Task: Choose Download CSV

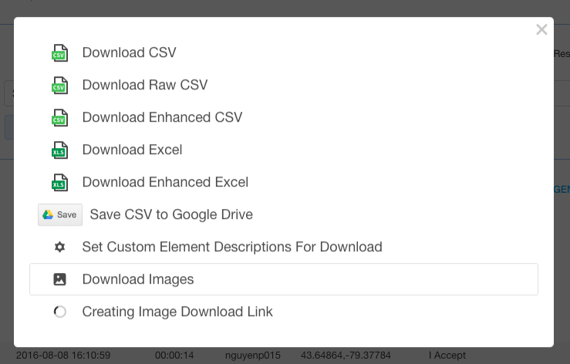Action: click(129, 52)
